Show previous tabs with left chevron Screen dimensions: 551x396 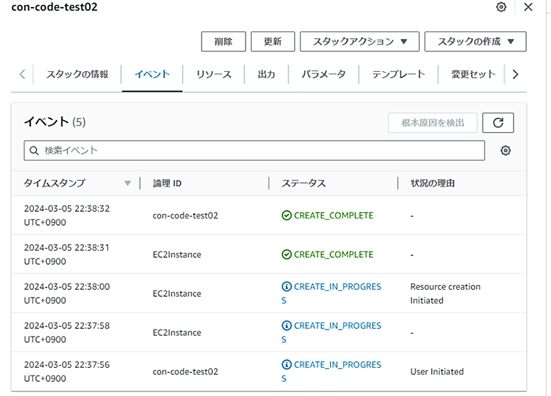22,74
